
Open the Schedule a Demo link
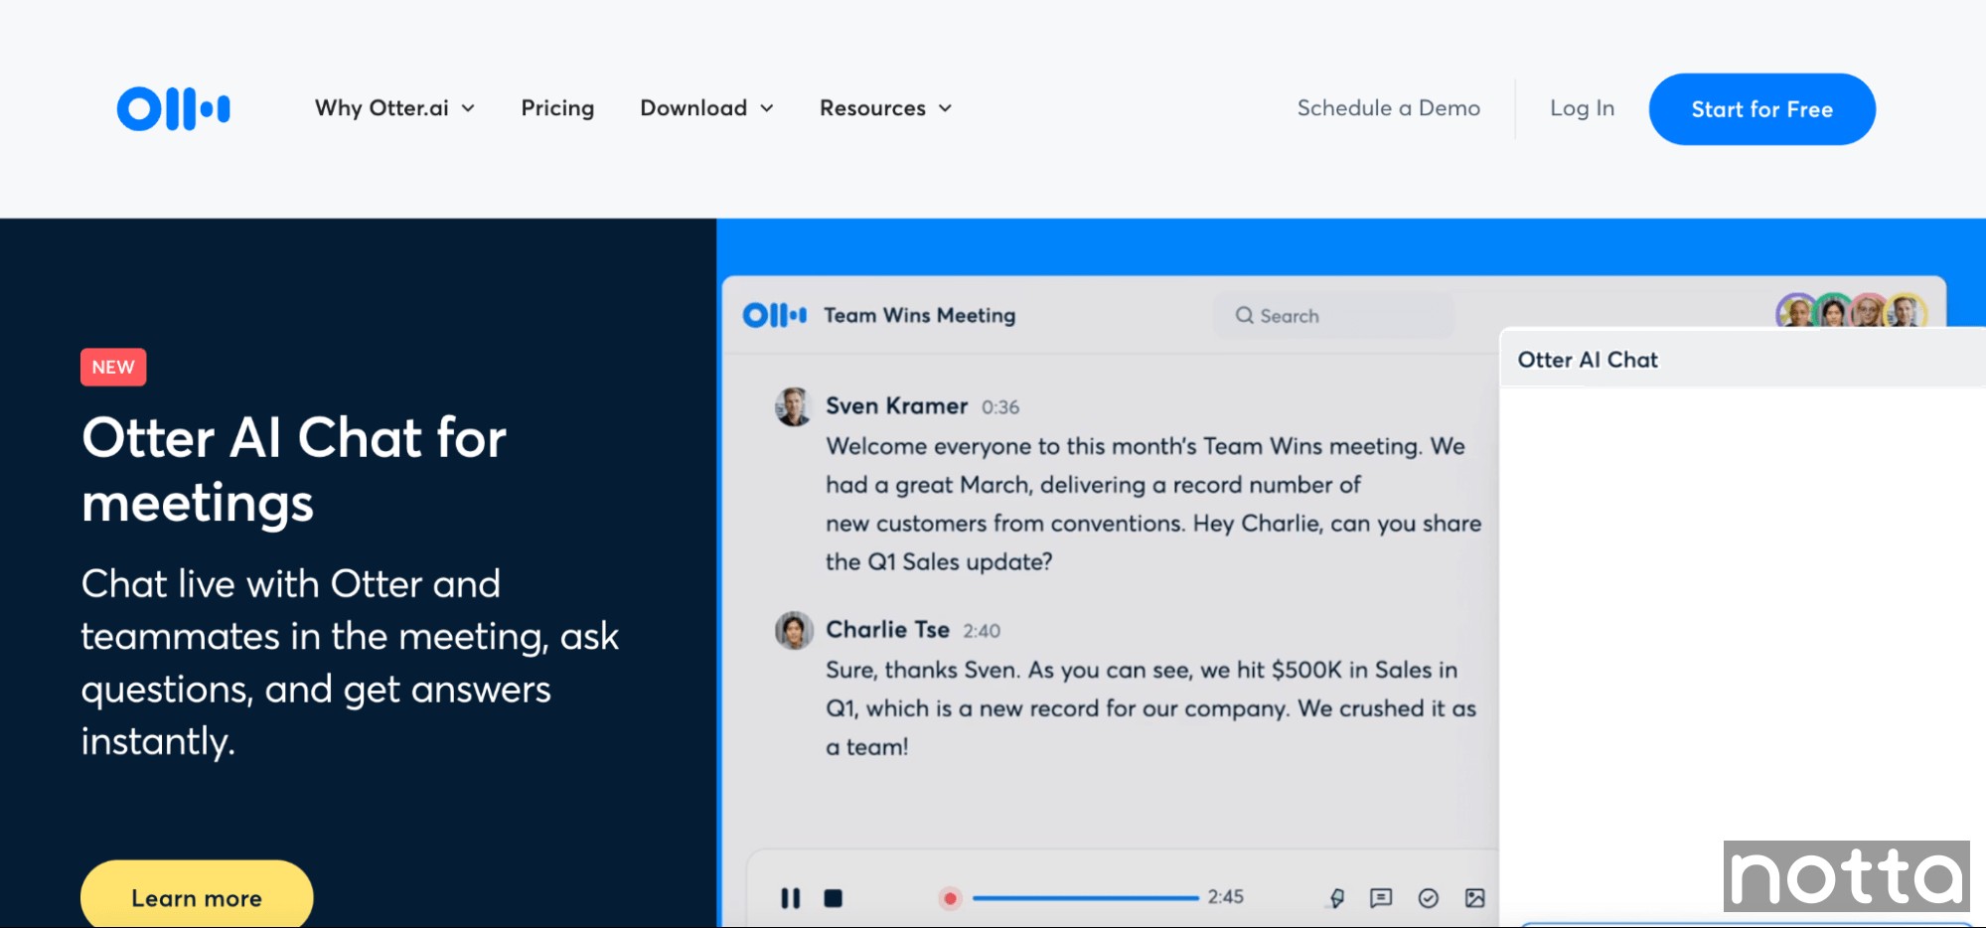point(1388,108)
